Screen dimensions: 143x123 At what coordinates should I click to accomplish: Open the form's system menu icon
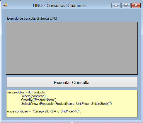tap(5, 5)
